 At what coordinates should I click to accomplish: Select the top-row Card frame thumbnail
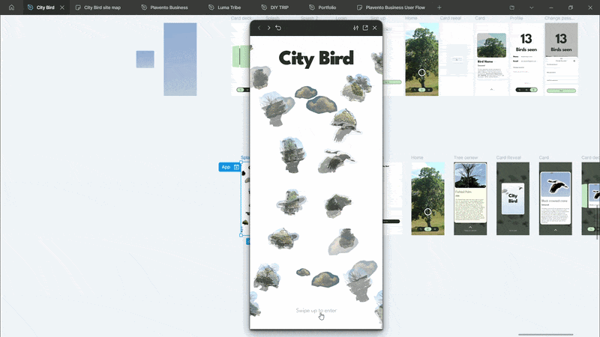491,59
